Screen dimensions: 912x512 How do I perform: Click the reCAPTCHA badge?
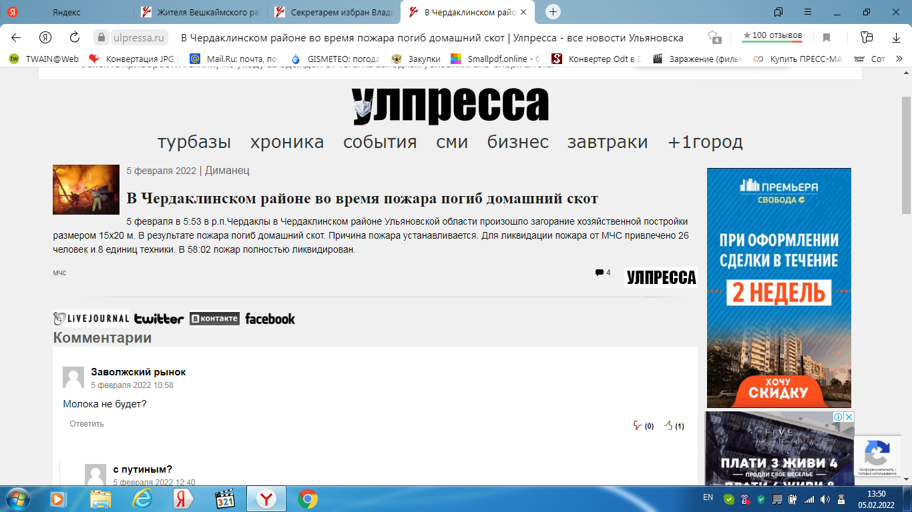(876, 457)
